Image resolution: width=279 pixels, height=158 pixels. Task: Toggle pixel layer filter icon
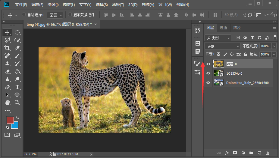click(237, 37)
